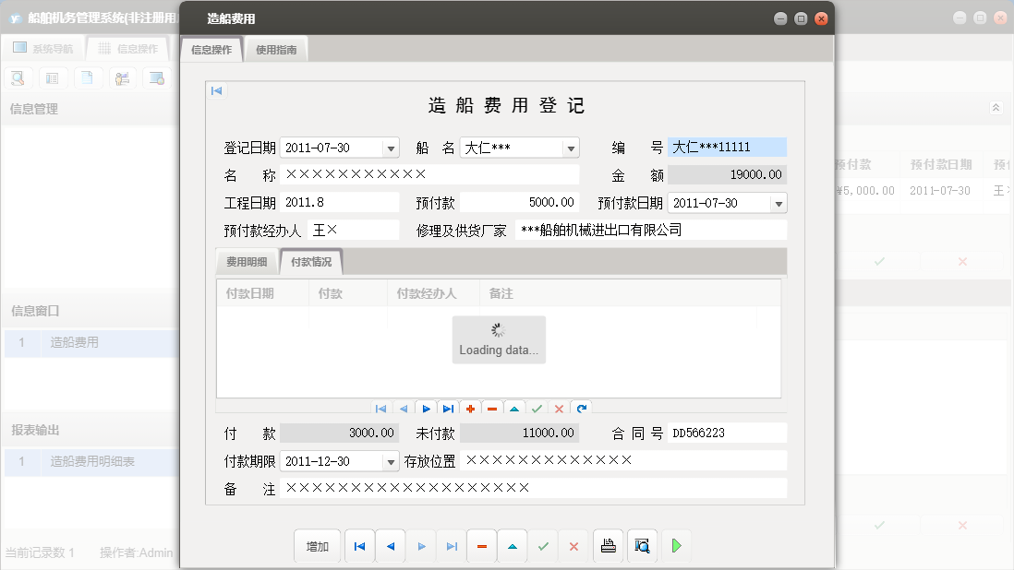Click the red X to cancel changes
Viewport: 1014px width, 570px height.
coord(573,546)
